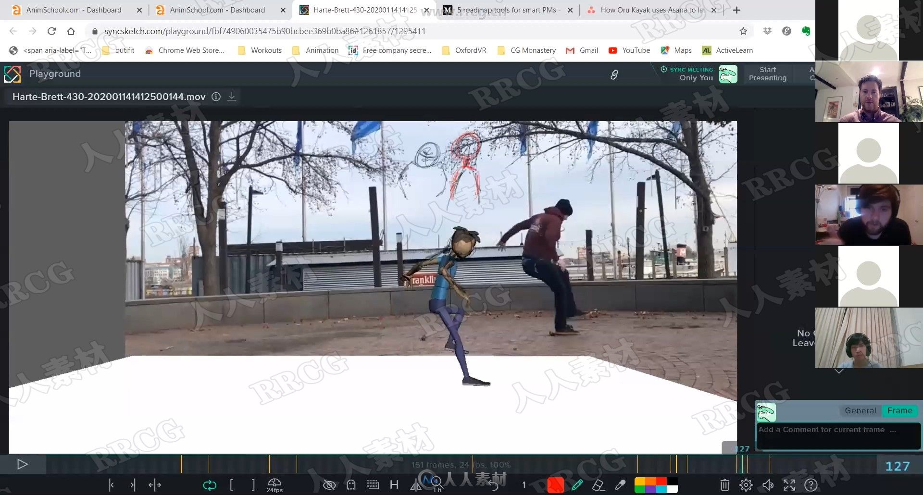Open the Evernote extension icon
The image size is (923, 495).
point(806,31)
